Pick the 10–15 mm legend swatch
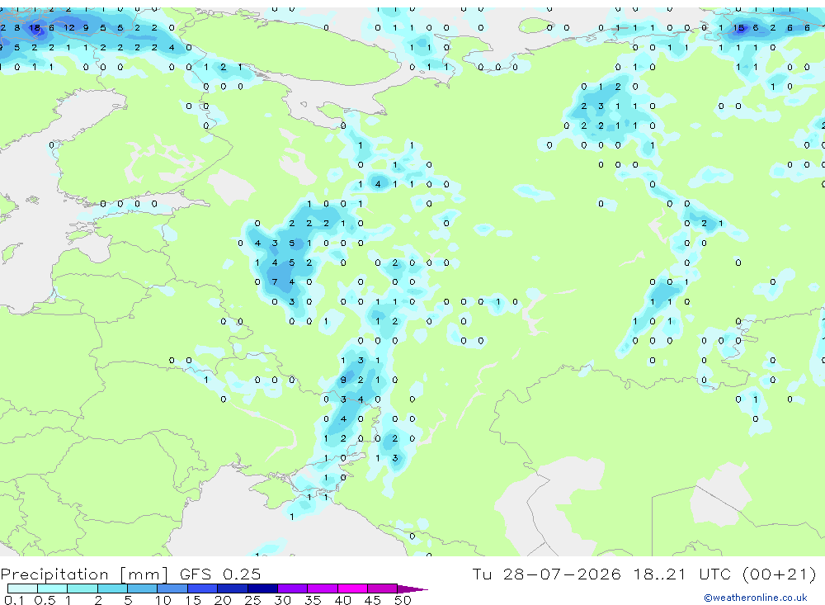 [172, 588]
